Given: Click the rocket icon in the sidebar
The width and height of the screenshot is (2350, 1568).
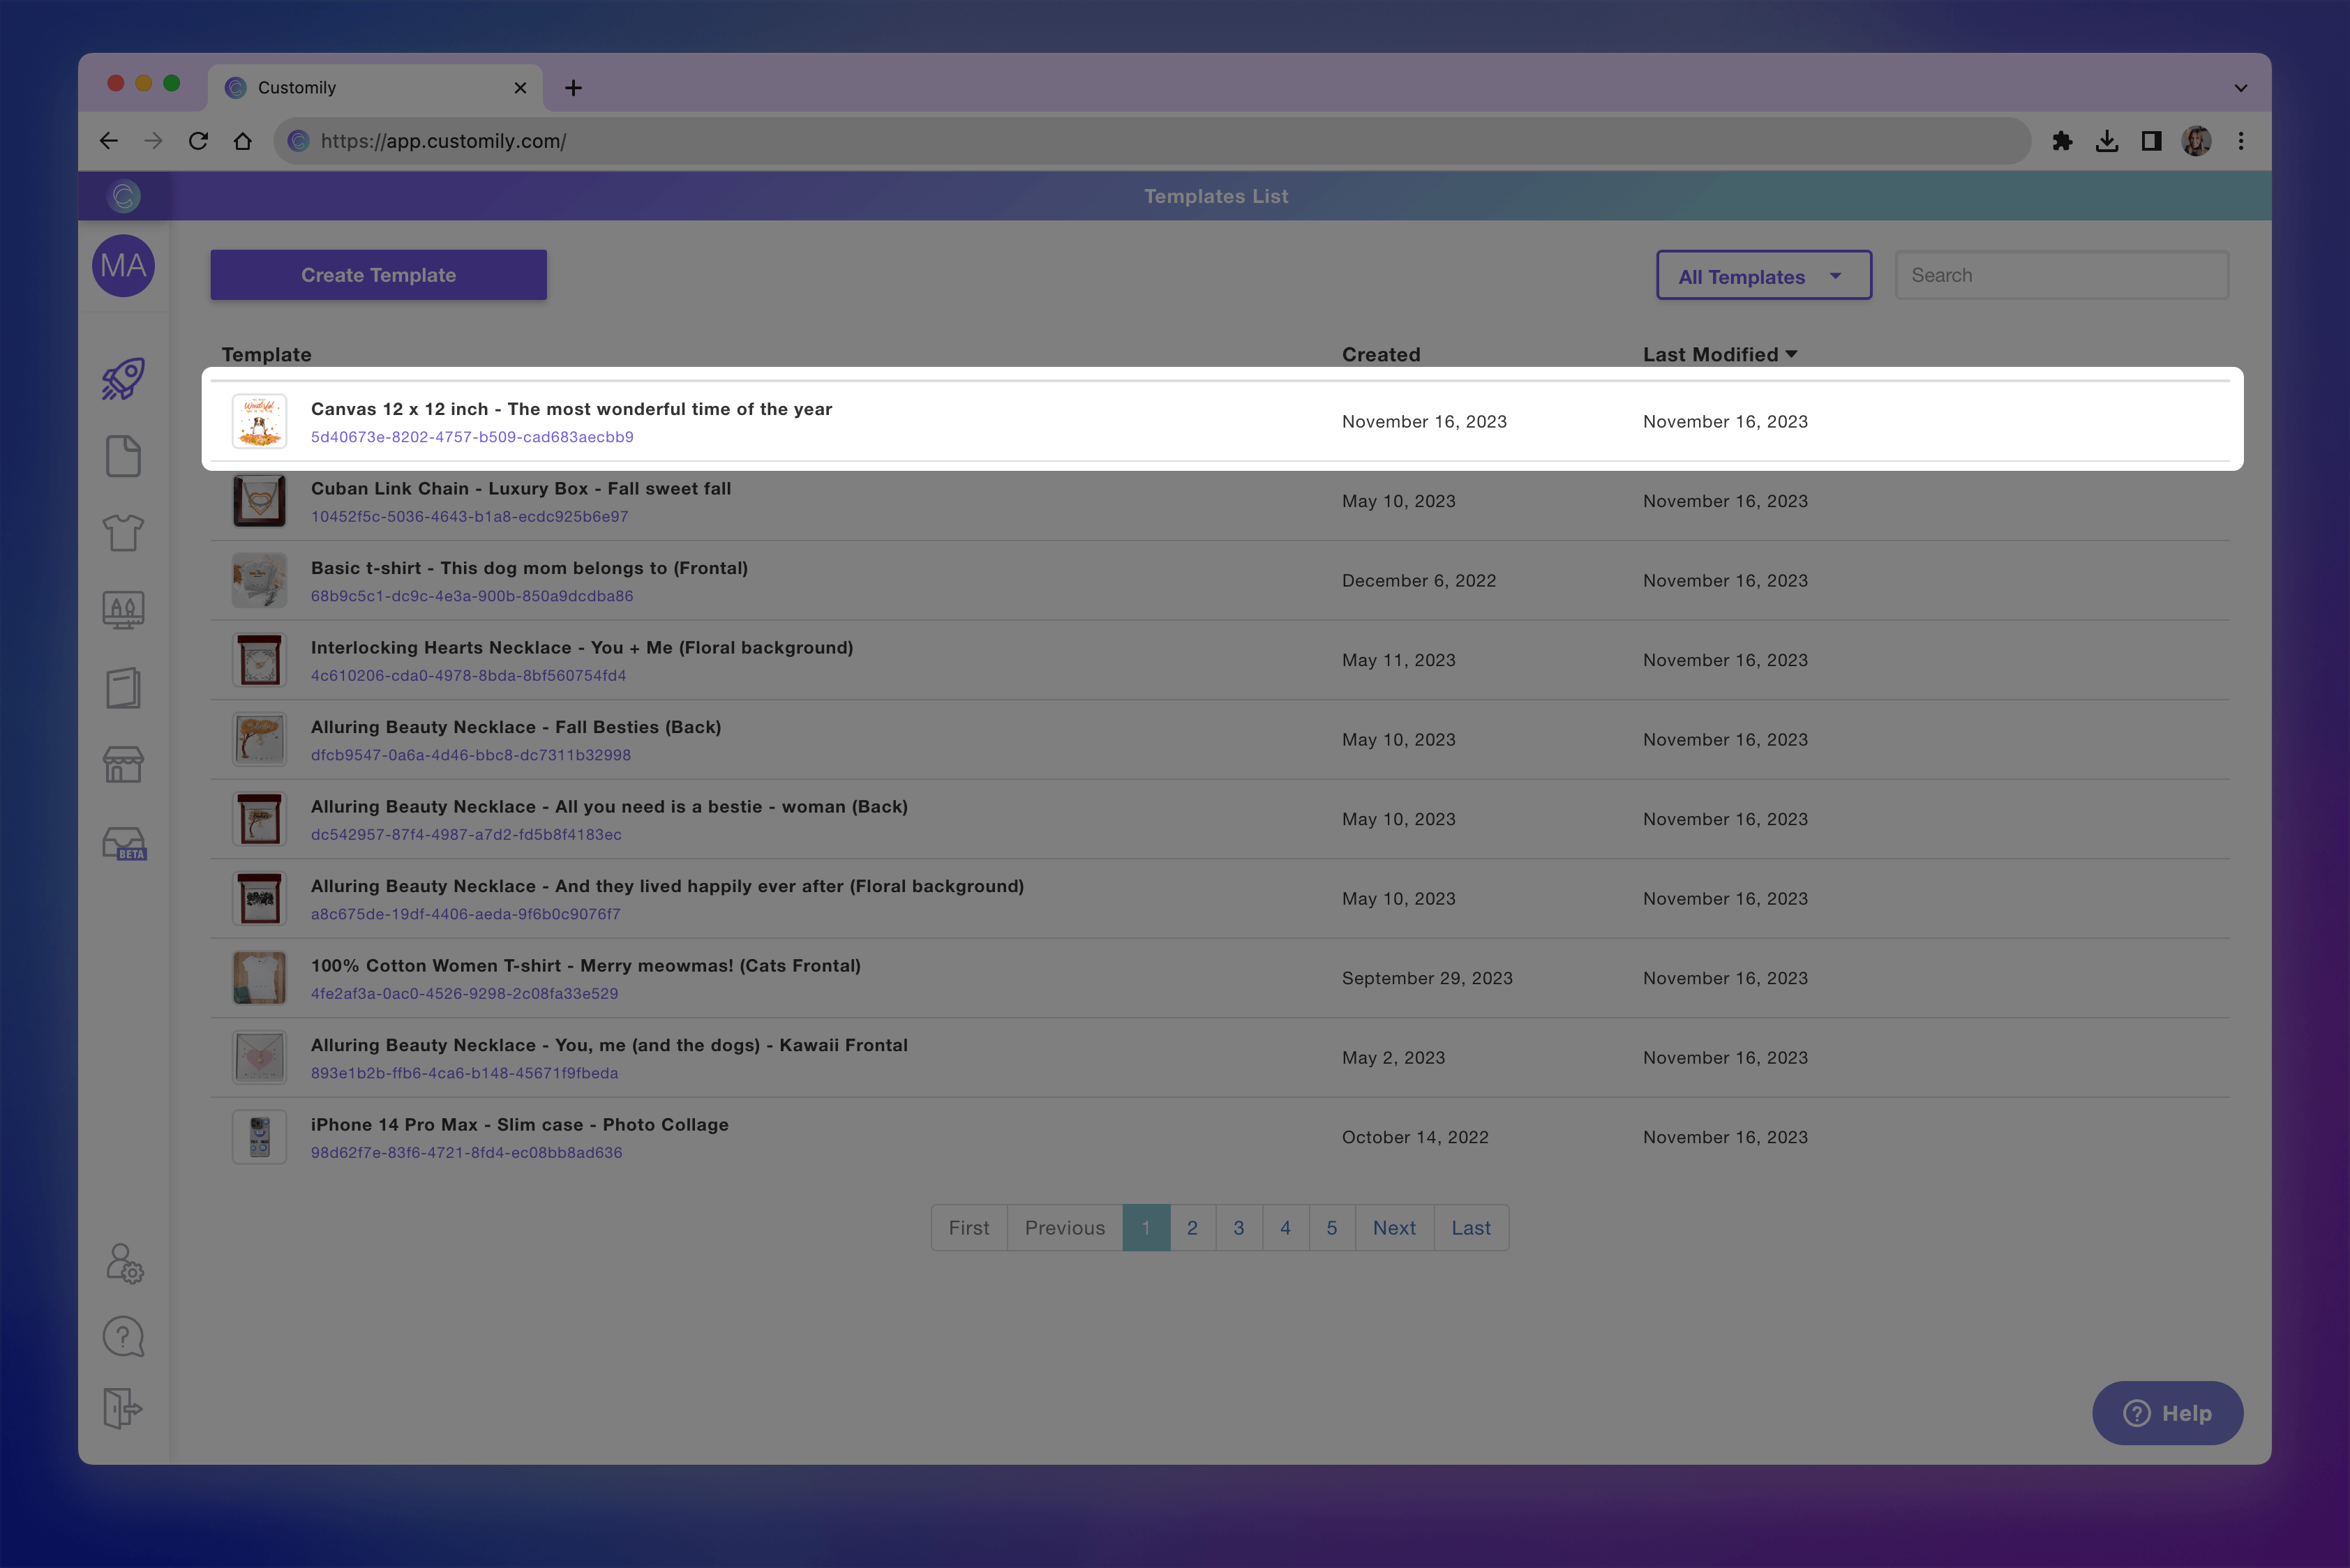Looking at the screenshot, I should click(x=123, y=379).
